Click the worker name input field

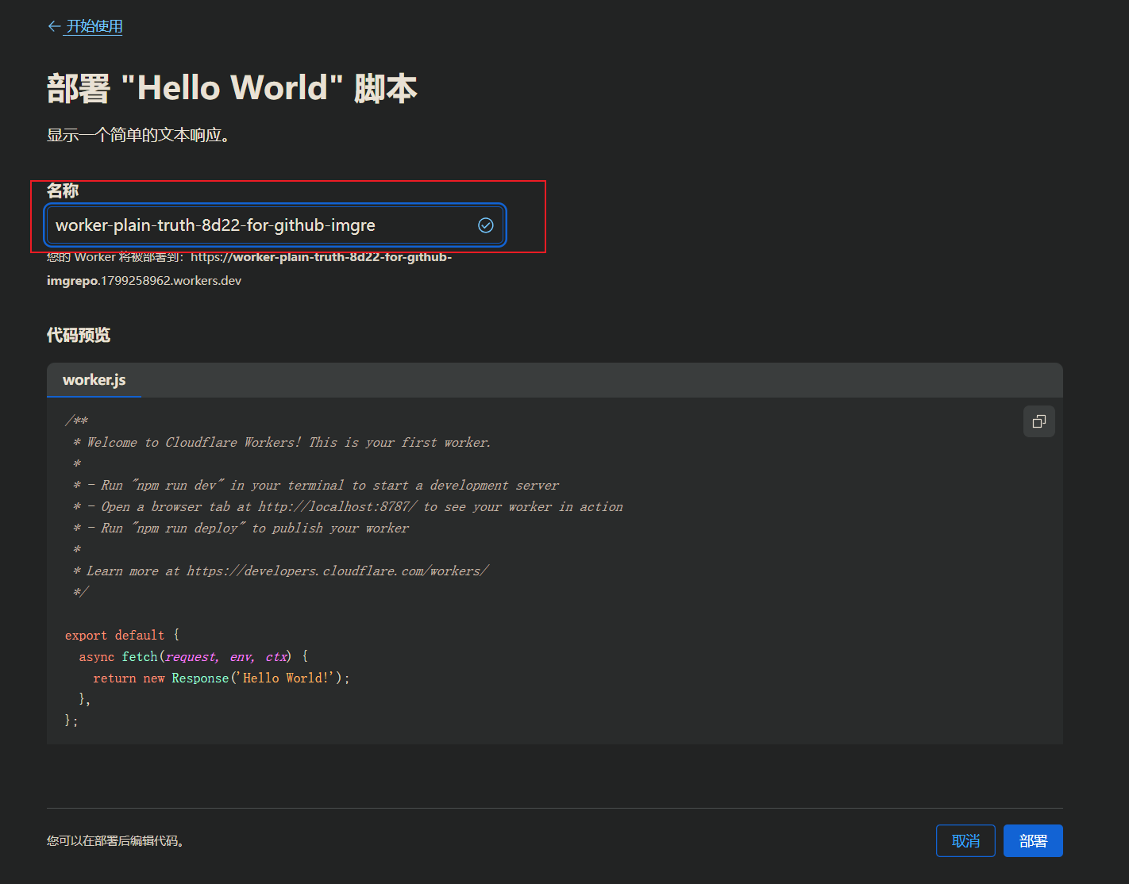(x=275, y=225)
